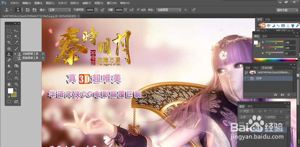Select the Crop tool

pyautogui.click(x=9, y=42)
